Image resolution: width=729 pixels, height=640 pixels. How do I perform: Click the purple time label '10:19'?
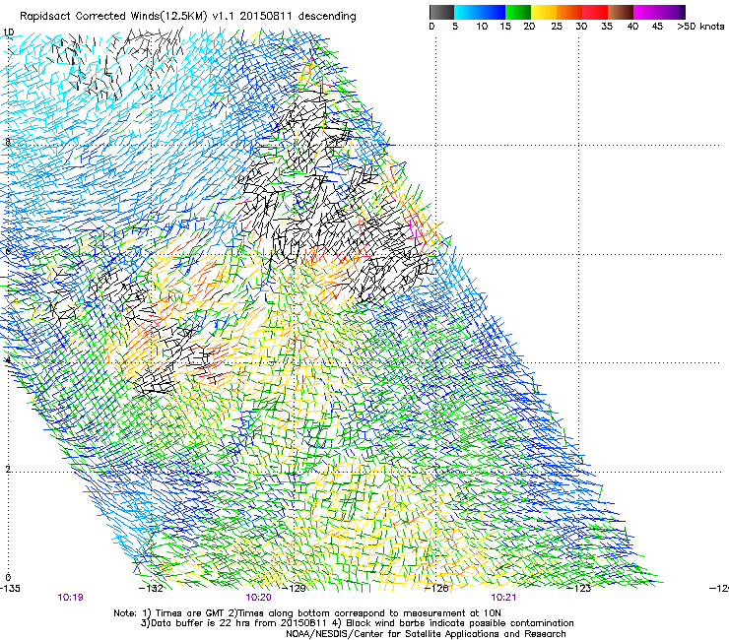pyautogui.click(x=70, y=598)
